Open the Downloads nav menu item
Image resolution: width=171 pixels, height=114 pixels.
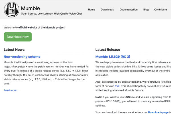click(107, 10)
